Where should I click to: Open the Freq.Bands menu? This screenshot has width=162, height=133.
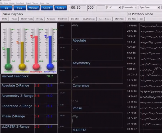click(x=20, y=3)
